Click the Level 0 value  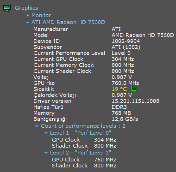pyautogui.click(x=121, y=53)
